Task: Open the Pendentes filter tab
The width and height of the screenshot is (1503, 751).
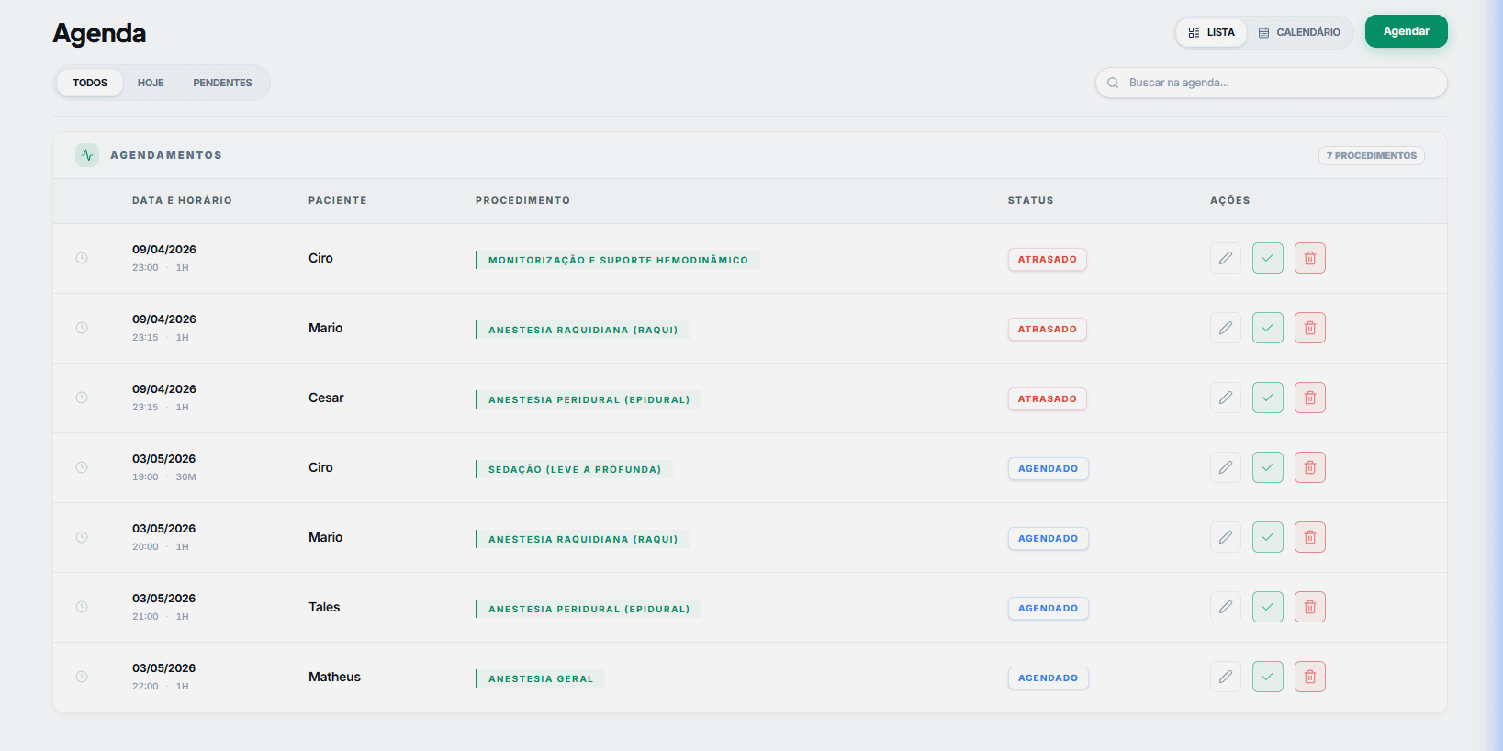Action: [222, 83]
